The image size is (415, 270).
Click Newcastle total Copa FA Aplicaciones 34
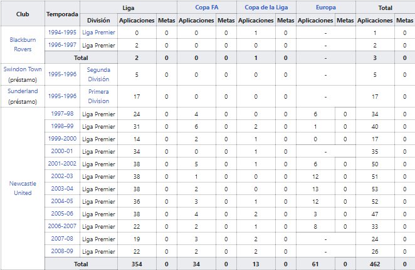(196, 264)
